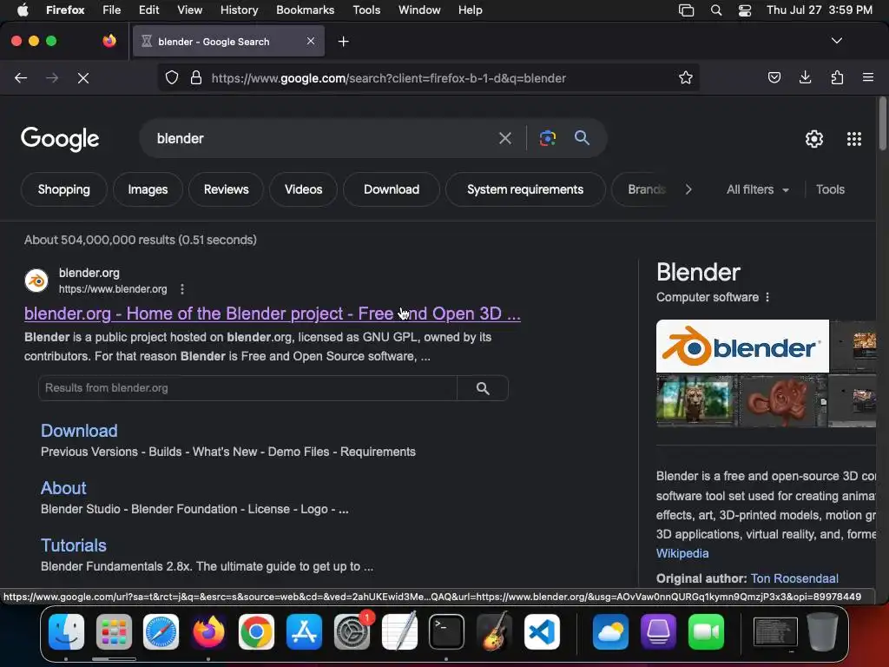Open the tiger render thumbnail
Image resolution: width=889 pixels, height=667 pixels.
pyautogui.click(x=696, y=400)
